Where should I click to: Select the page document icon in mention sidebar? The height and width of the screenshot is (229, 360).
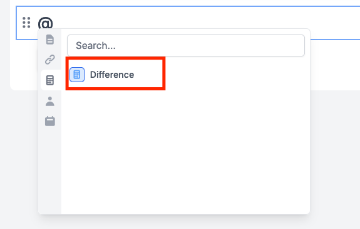pos(50,40)
